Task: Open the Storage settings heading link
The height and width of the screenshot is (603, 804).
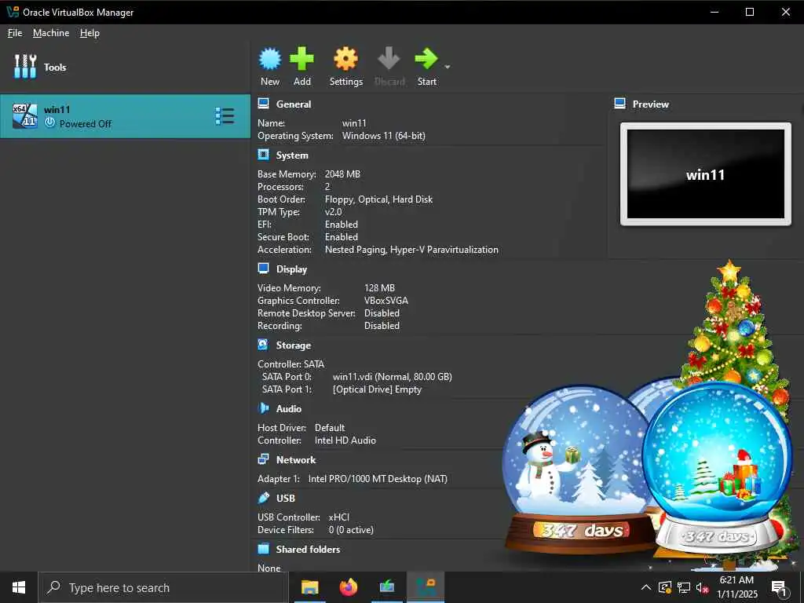Action: point(294,345)
